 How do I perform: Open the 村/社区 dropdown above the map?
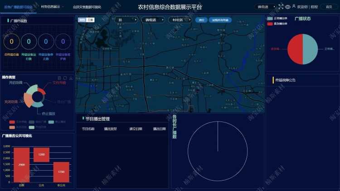click(x=180, y=20)
